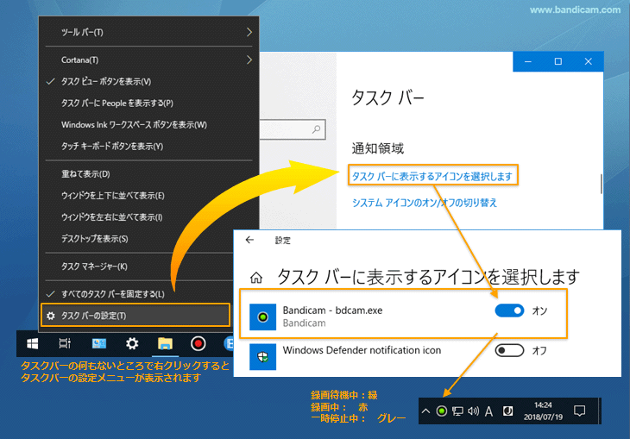Image resolution: width=630 pixels, height=439 pixels.
Task: Open タスク バーの設定(T)
Action: pos(135,316)
